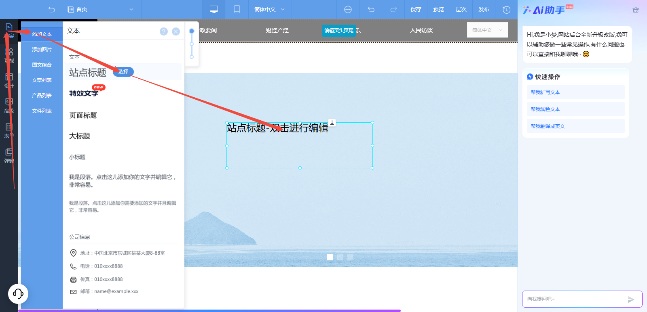Click the back arrow left of 首页
Image resolution: width=647 pixels, height=312 pixels.
[x=51, y=9]
